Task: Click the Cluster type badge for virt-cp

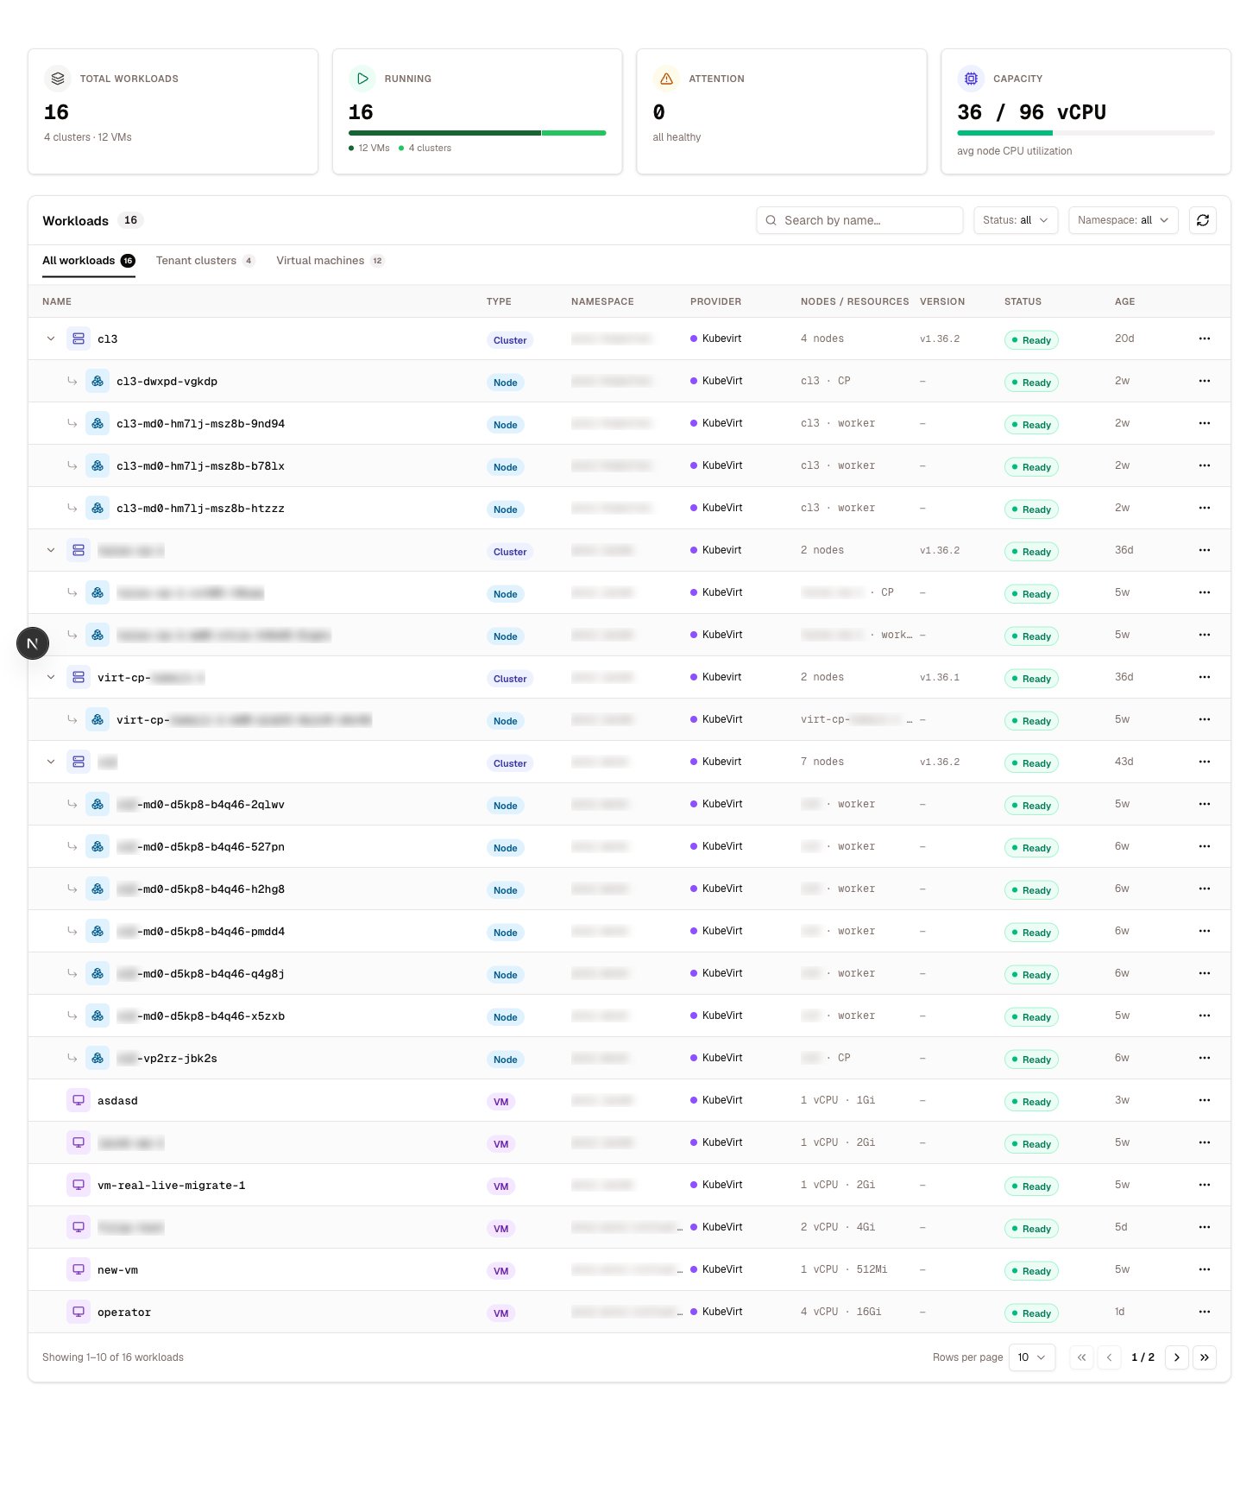Action: pos(510,679)
